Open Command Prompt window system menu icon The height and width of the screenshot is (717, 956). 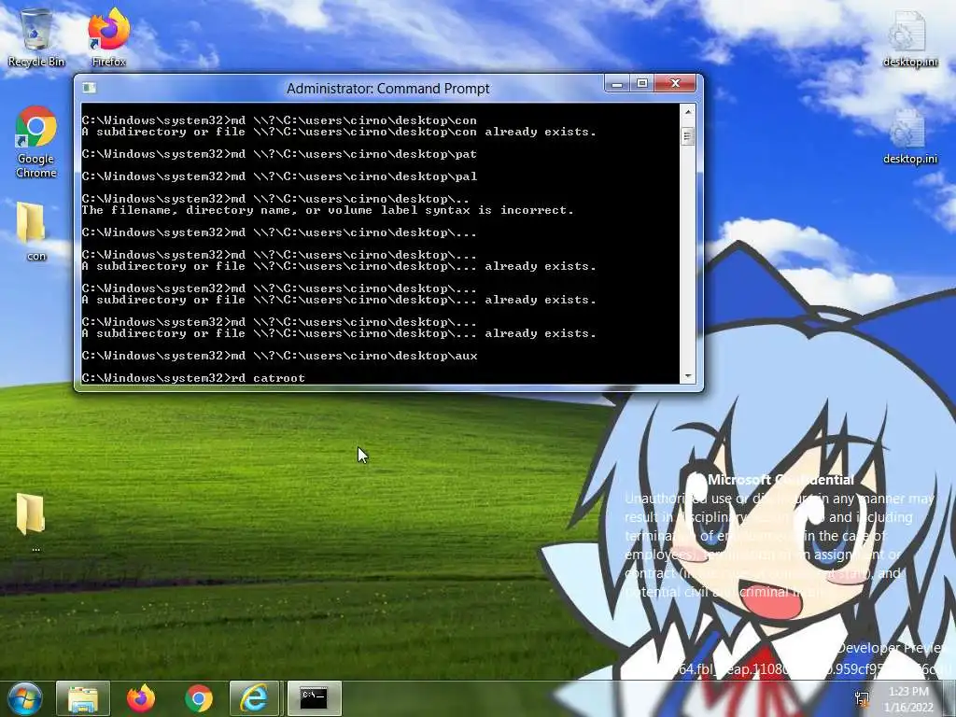tap(89, 89)
